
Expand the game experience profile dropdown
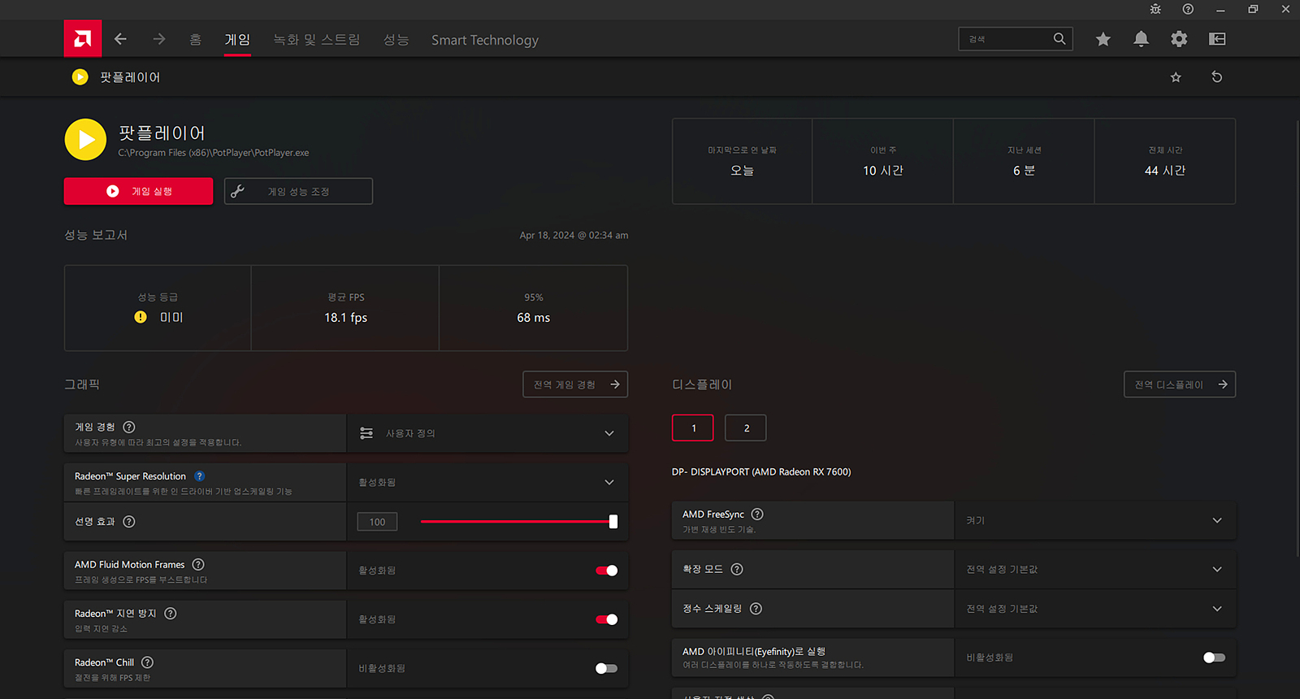coord(609,433)
